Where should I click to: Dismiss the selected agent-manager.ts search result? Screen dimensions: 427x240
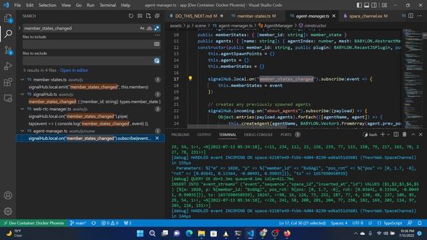(157, 138)
